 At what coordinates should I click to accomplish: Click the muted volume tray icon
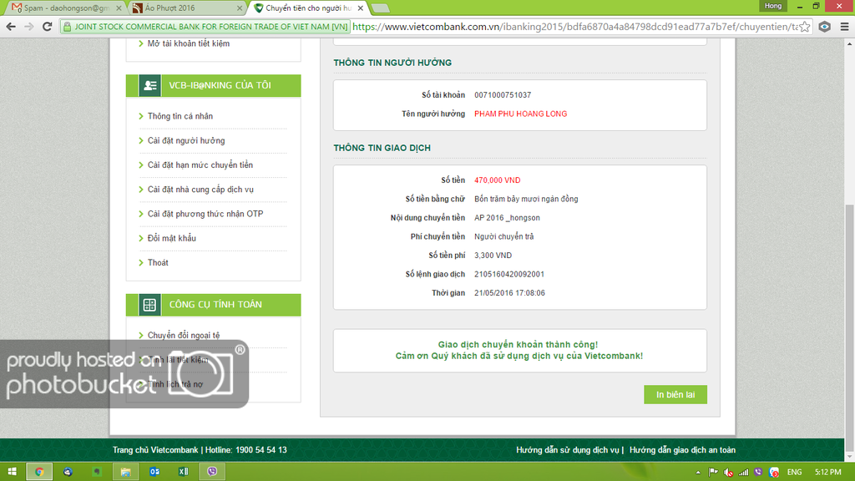click(728, 473)
